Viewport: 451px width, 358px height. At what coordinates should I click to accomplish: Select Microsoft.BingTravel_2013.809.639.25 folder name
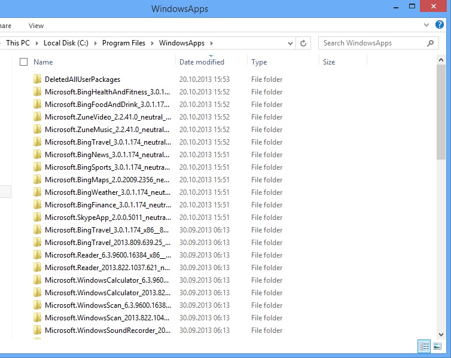point(108,243)
